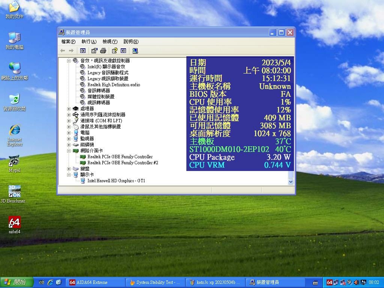Expand the 處理器 node
Screen dimensions: 384x288
tap(69, 109)
